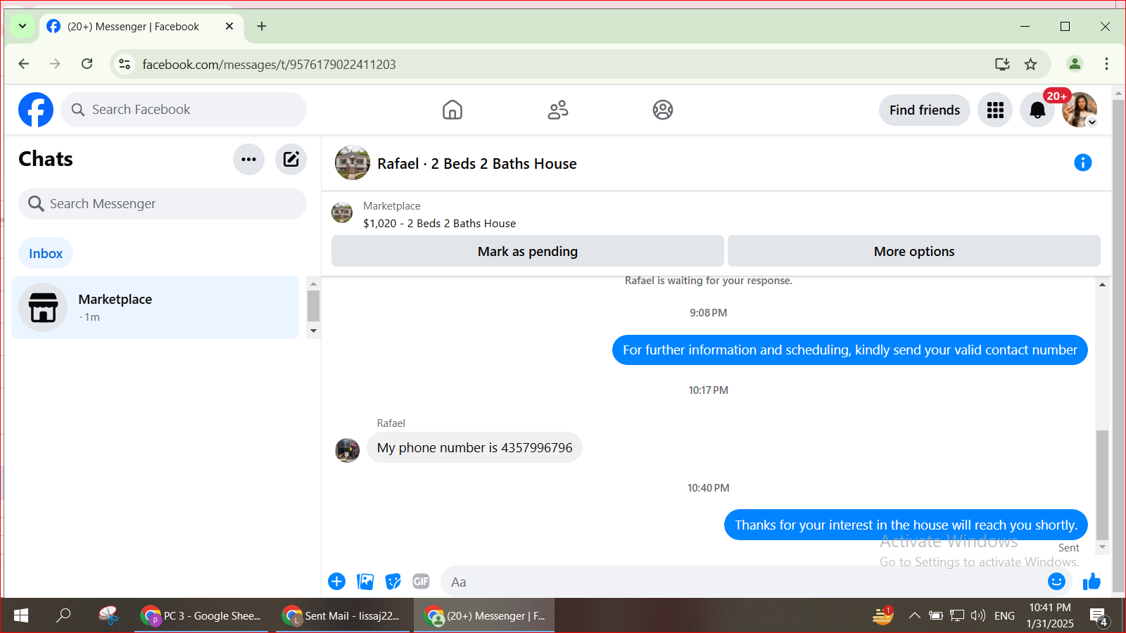
Task: Open the Friends icon in top navigation
Action: pos(558,110)
